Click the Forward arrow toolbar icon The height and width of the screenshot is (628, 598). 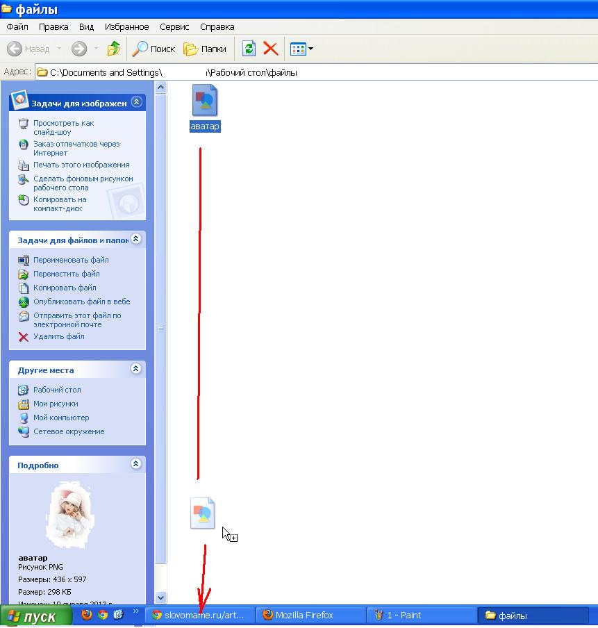click(79, 49)
